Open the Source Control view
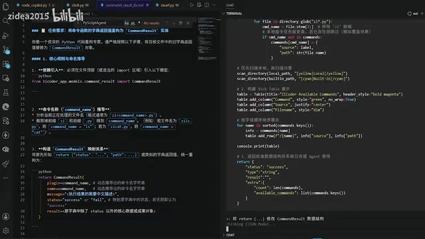Viewport: 425px width, 239px height. pyautogui.click(x=6, y=50)
